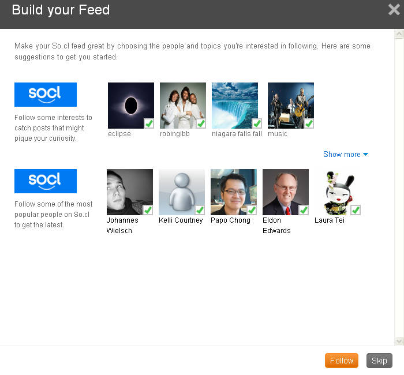Click the niagara falls thumbnail image
This screenshot has width=404, height=375.
pyautogui.click(x=234, y=105)
